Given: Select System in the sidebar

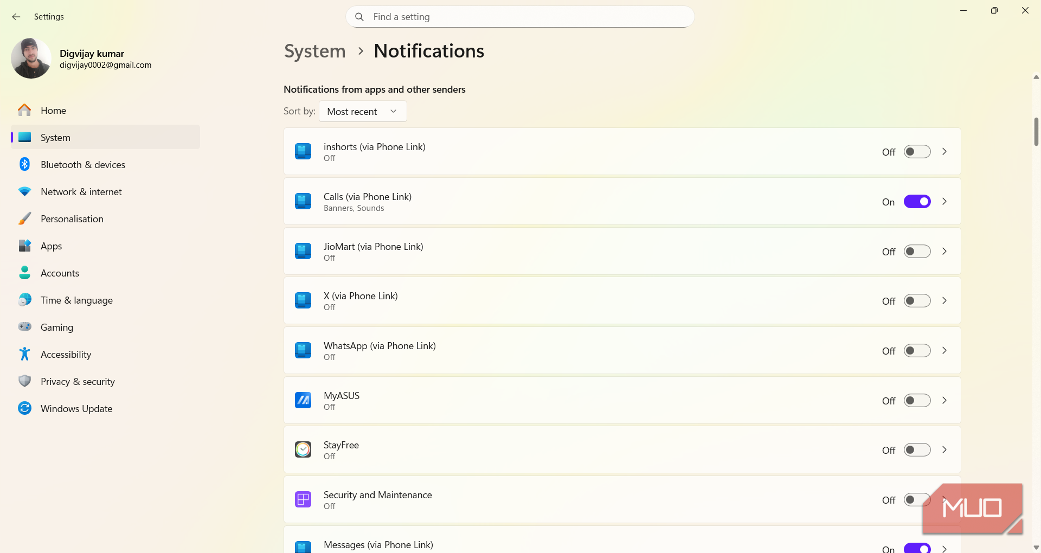Looking at the screenshot, I should click(x=105, y=137).
